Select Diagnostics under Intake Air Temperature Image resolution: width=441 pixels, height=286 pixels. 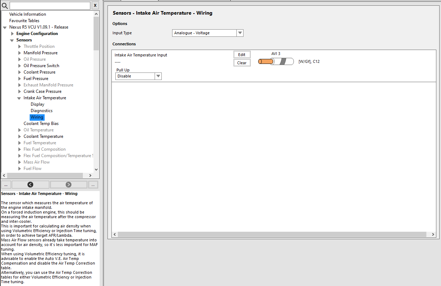(x=41, y=111)
